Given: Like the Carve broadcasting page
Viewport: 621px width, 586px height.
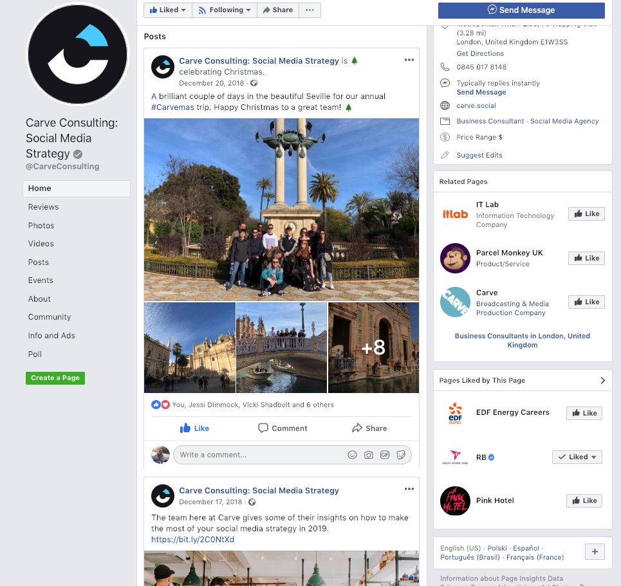Looking at the screenshot, I should click(586, 302).
